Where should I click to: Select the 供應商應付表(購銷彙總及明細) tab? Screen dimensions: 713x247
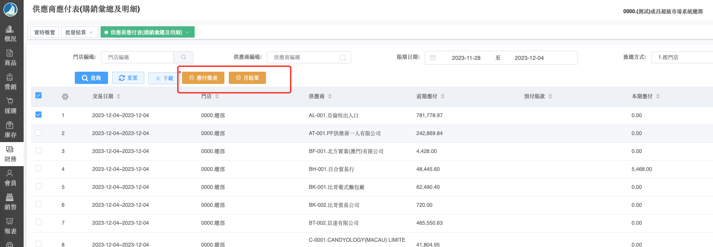[147, 32]
